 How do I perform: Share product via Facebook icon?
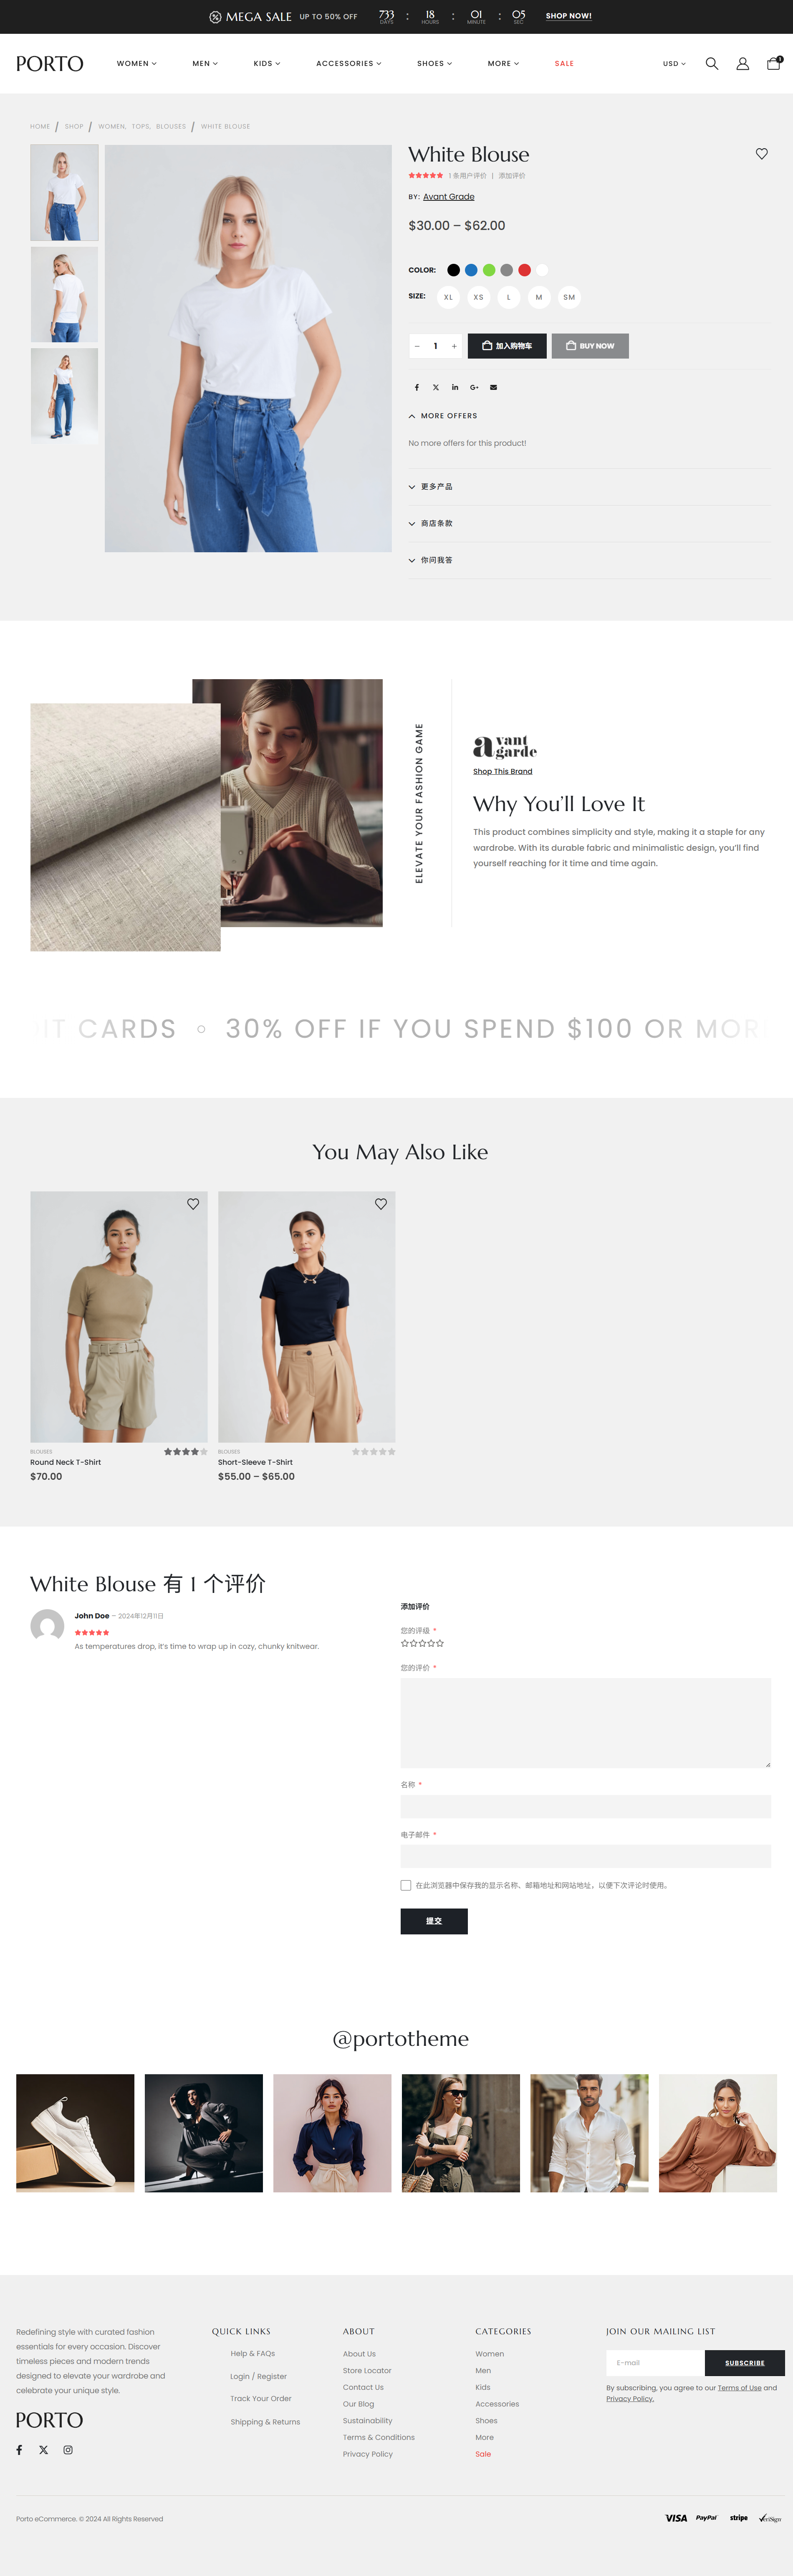(x=417, y=387)
